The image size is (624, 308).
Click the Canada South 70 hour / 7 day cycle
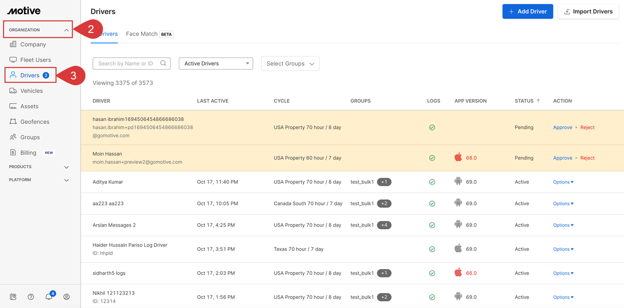308,203
